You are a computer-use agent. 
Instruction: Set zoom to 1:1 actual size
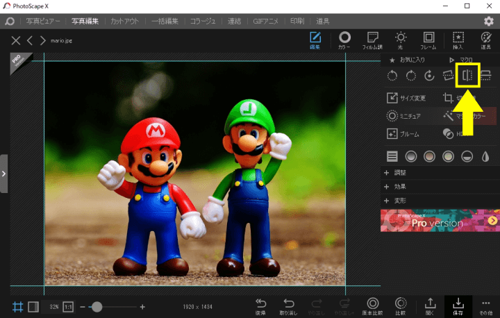68,307
